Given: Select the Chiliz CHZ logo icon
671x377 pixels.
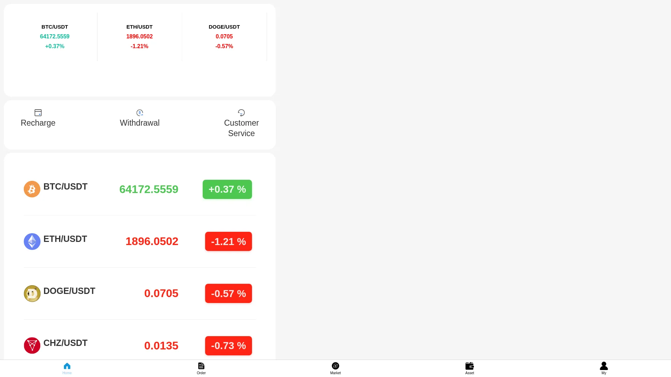Looking at the screenshot, I should click(x=32, y=346).
